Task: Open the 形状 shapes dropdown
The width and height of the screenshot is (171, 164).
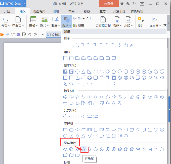Action: [66, 22]
